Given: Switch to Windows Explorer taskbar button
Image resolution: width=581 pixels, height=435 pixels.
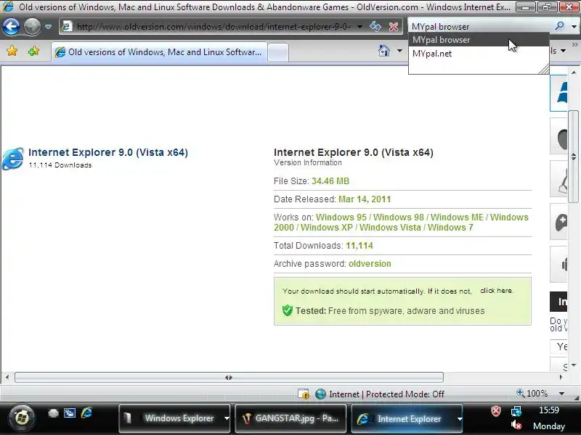Looking at the screenshot, I should tap(171, 418).
